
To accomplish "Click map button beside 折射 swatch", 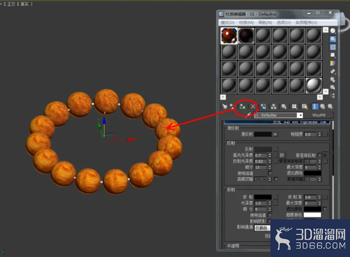I will point(276,197).
